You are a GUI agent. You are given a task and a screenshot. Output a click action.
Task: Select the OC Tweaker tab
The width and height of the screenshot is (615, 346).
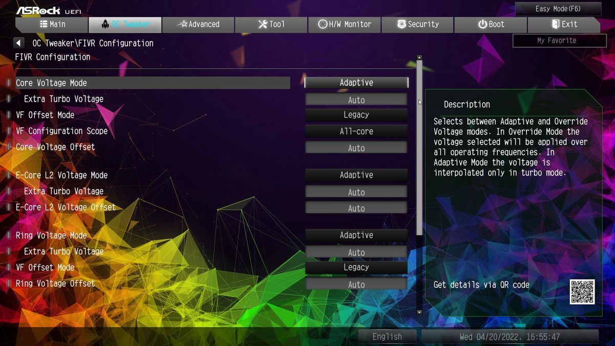pos(125,25)
